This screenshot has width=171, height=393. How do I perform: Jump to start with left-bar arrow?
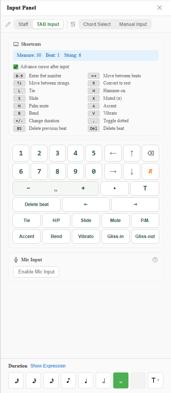[86, 204]
